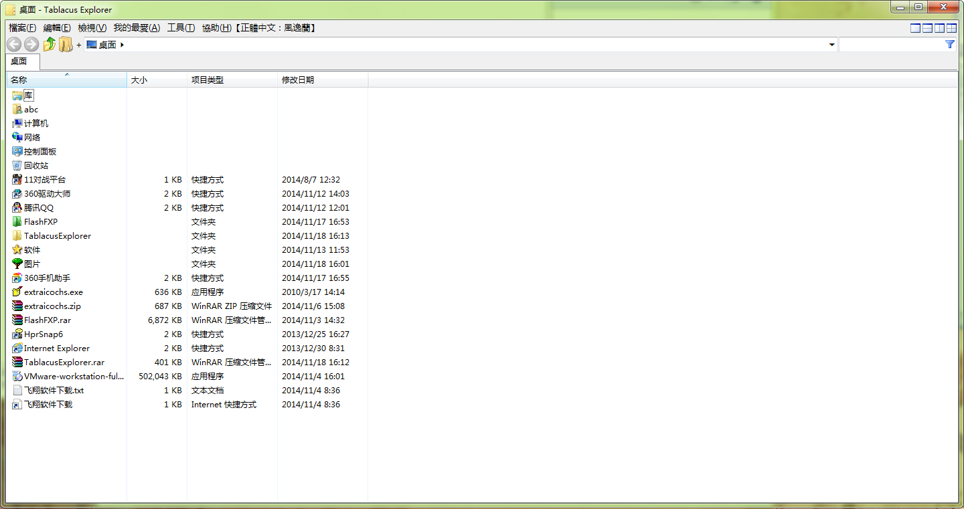Select the 回收站 recycle bin icon
964x509 pixels.
[x=17, y=165]
